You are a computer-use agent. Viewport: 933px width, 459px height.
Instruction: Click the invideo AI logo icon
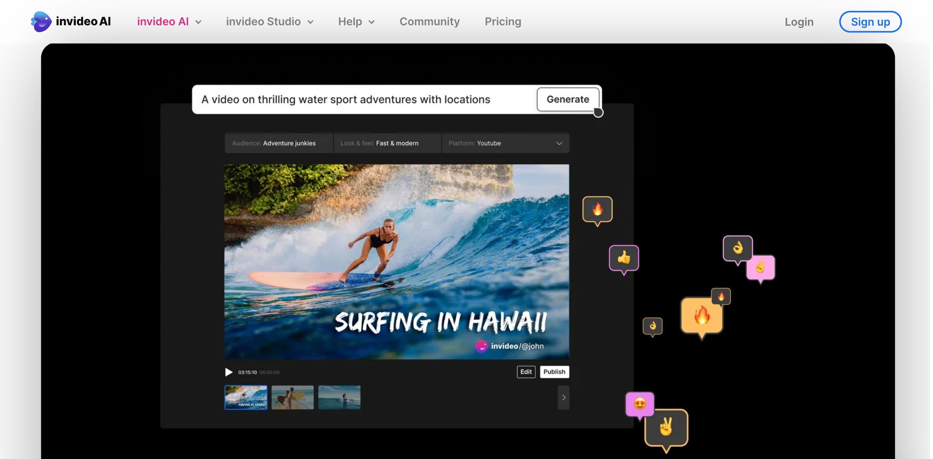click(41, 21)
